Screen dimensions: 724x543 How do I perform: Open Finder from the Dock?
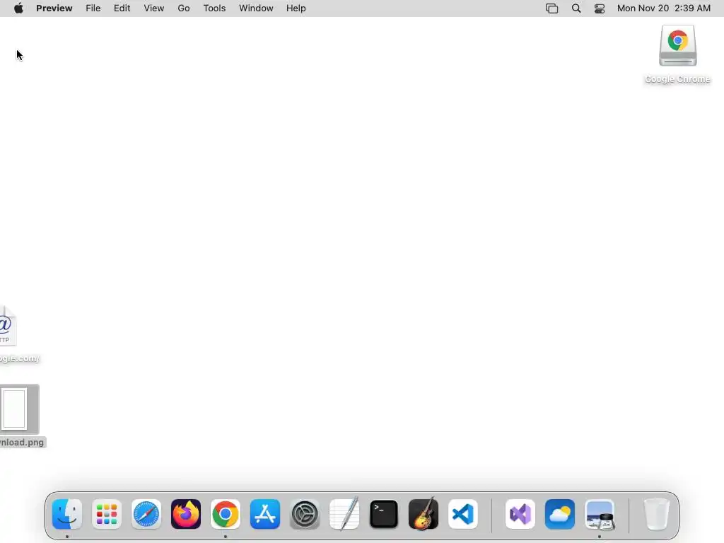tap(67, 514)
